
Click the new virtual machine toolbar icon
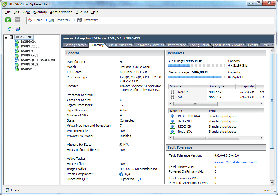tap(9, 29)
